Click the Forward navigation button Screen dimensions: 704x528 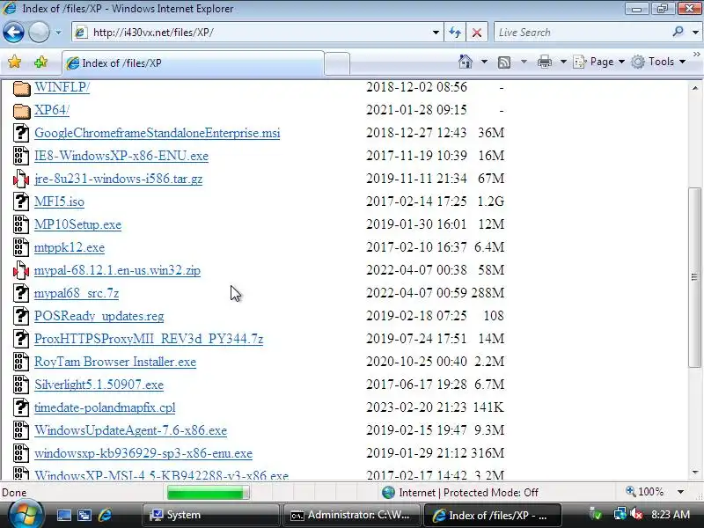[x=39, y=33]
